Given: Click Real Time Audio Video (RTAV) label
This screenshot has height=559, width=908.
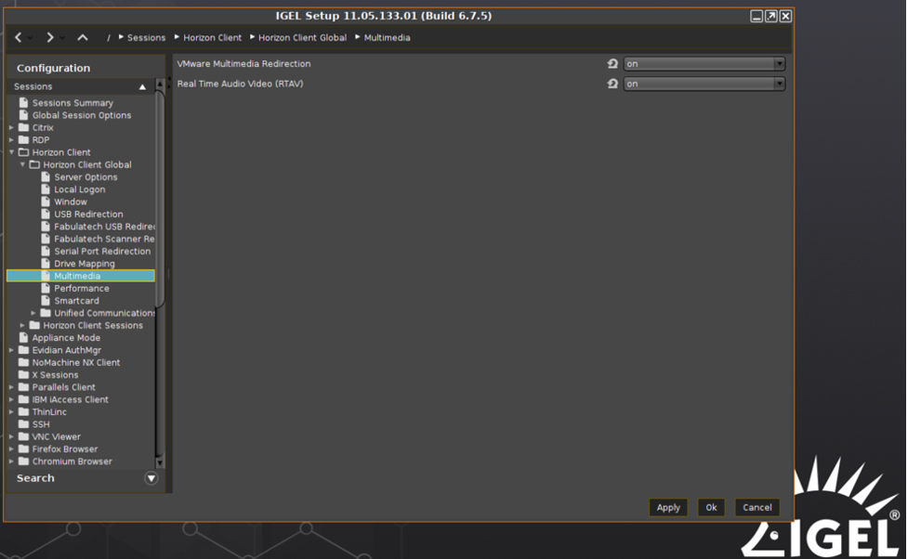Looking at the screenshot, I should pyautogui.click(x=240, y=84).
